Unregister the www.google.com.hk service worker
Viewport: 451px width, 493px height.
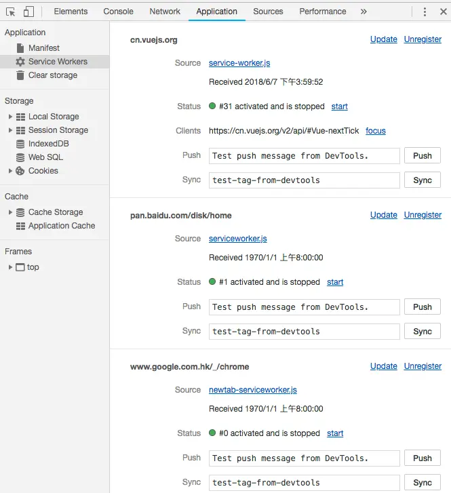pyautogui.click(x=423, y=366)
